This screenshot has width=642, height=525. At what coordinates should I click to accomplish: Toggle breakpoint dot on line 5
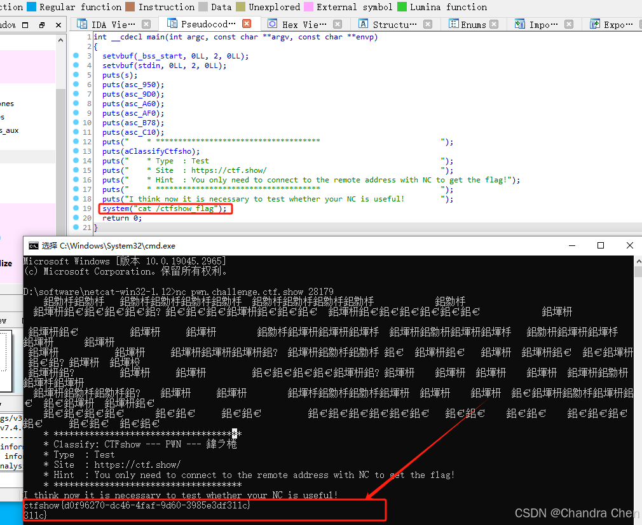click(x=76, y=74)
